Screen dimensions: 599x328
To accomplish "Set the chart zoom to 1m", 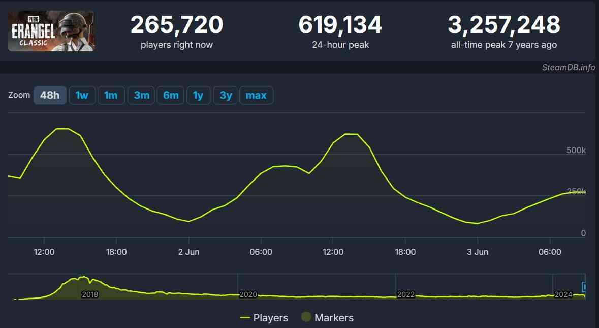I will (111, 95).
